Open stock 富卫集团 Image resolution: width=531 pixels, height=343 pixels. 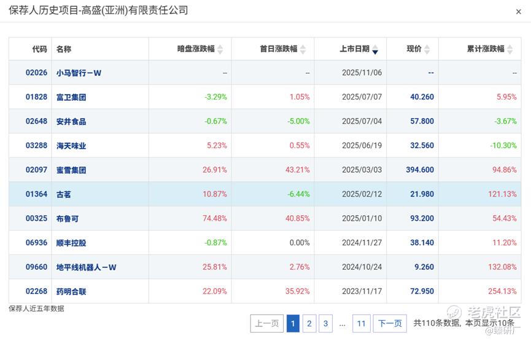tap(71, 97)
